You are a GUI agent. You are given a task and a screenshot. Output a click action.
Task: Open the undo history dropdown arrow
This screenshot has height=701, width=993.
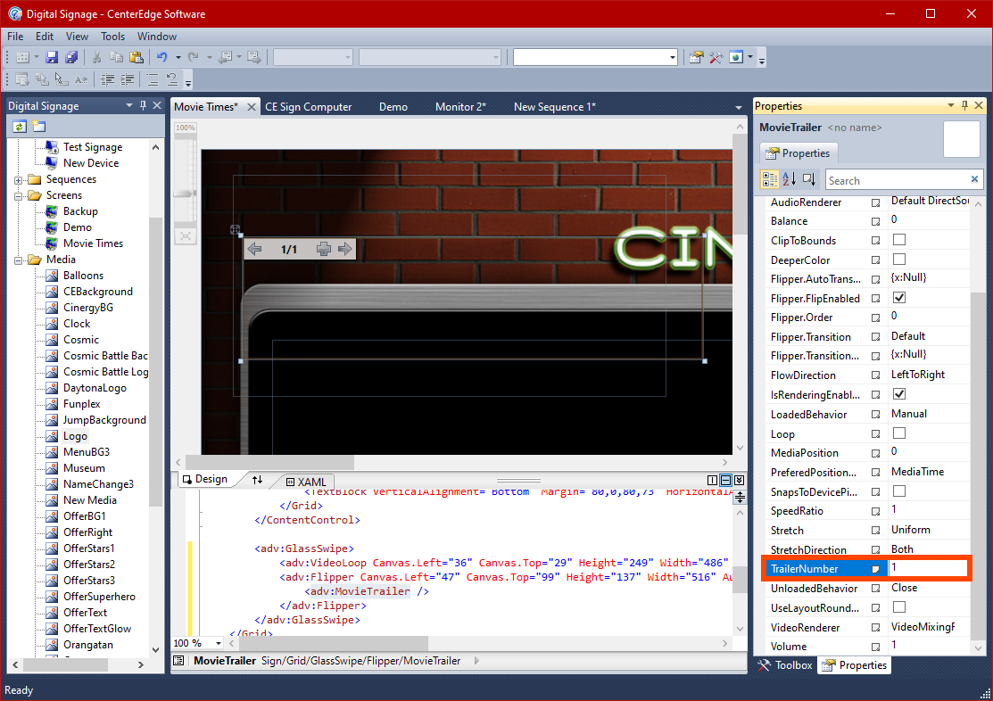pos(178,58)
